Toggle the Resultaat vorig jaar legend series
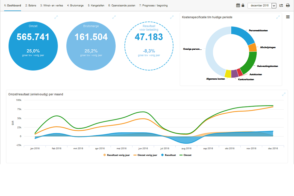Screen dimensions: 294x196 116,155
